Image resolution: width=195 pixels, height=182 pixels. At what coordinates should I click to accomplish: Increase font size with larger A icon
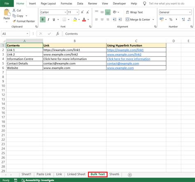82,12
